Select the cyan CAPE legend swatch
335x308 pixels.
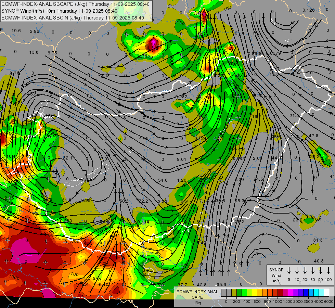click(x=316, y=293)
